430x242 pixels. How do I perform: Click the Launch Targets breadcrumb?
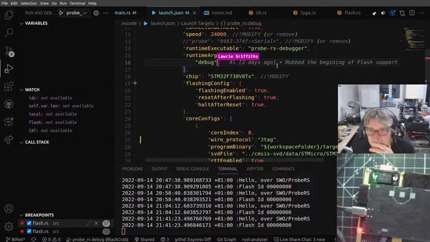197,24
